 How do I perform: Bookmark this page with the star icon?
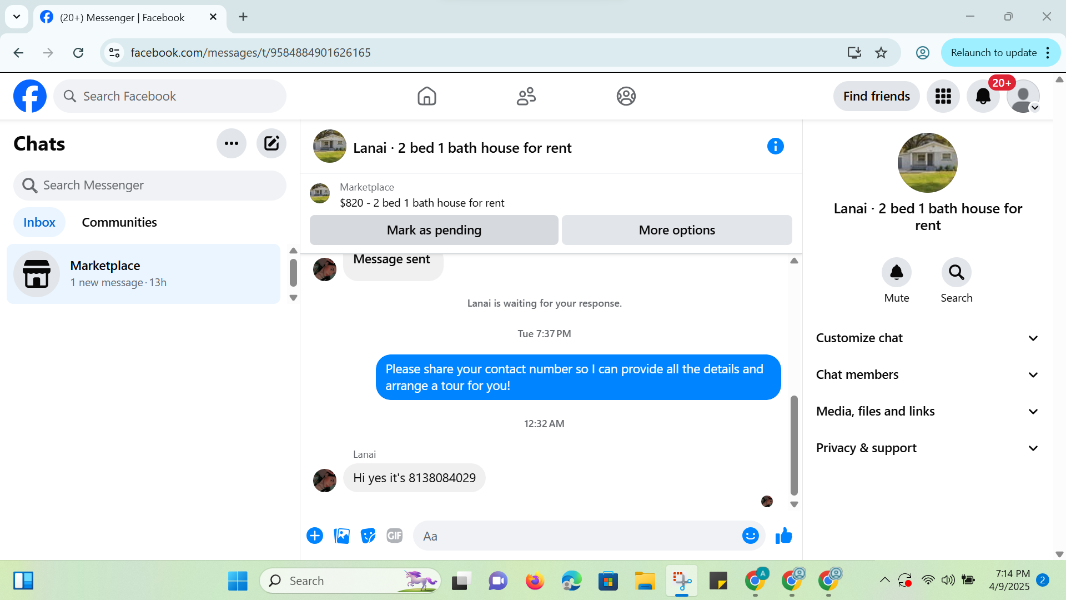point(881,53)
